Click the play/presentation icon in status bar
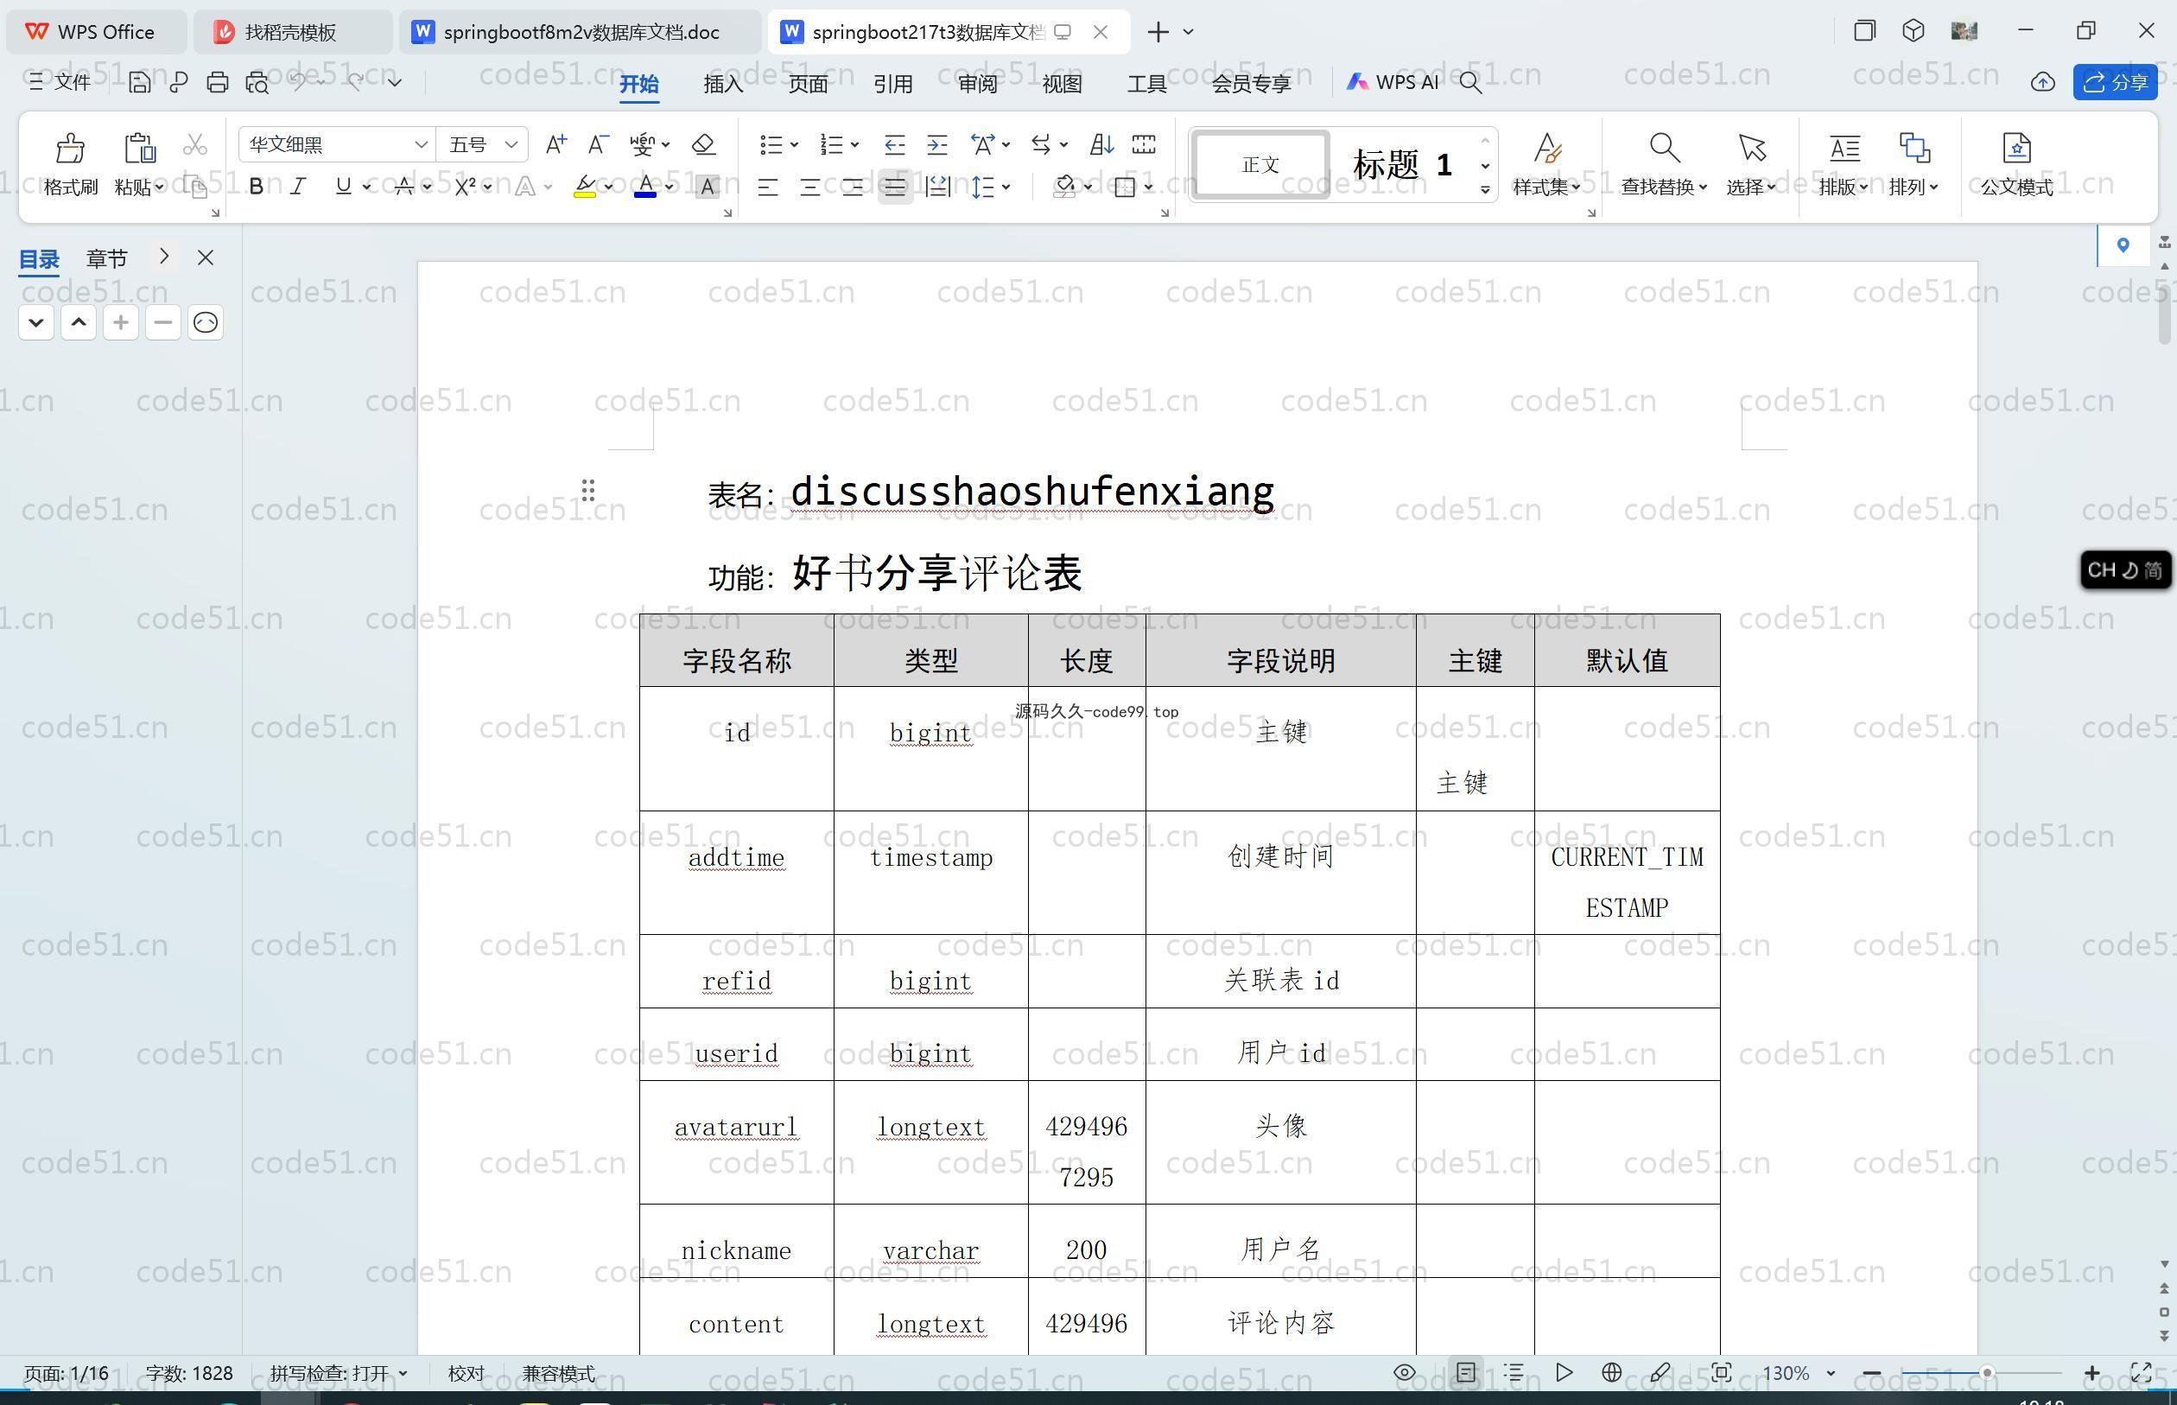The image size is (2177, 1405). point(1564,1372)
